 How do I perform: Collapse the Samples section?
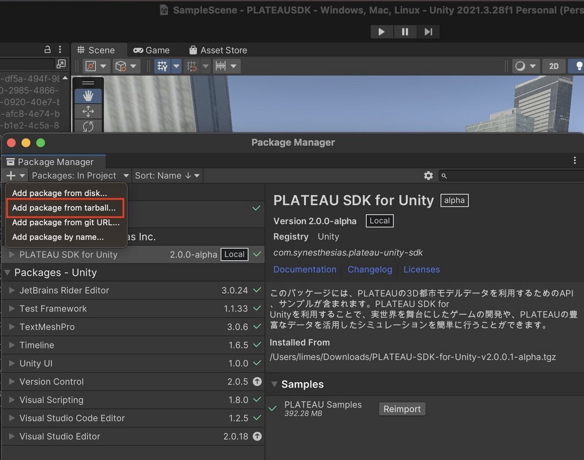[274, 384]
